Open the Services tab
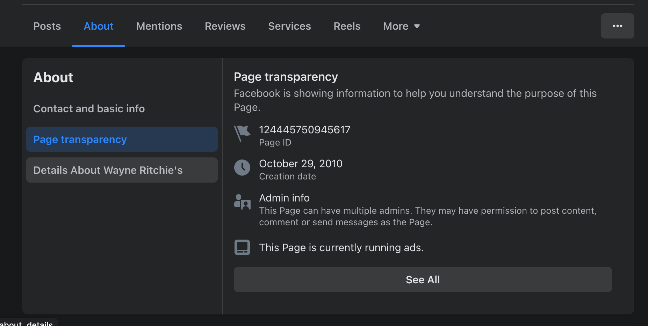The height and width of the screenshot is (326, 648). tap(289, 26)
